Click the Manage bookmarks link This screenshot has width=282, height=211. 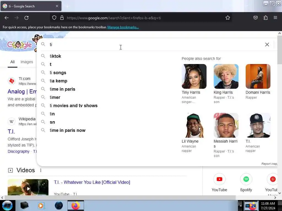click(x=123, y=27)
